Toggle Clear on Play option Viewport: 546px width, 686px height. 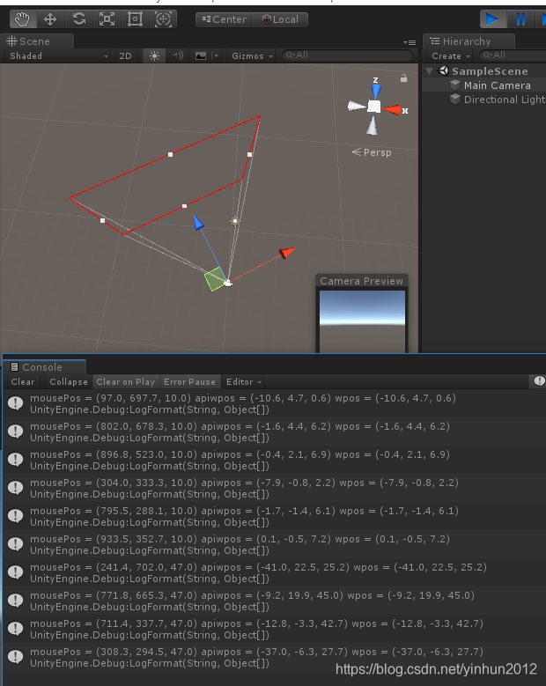(x=126, y=382)
